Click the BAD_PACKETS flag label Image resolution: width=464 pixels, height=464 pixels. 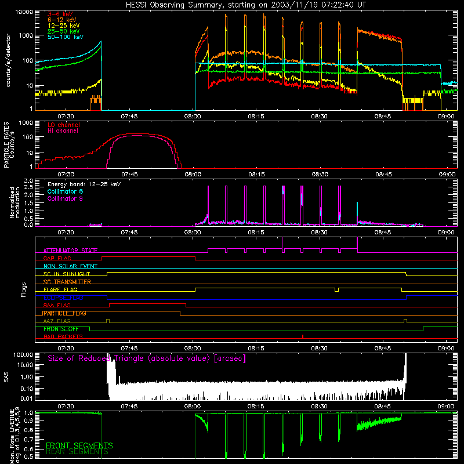click(63, 336)
